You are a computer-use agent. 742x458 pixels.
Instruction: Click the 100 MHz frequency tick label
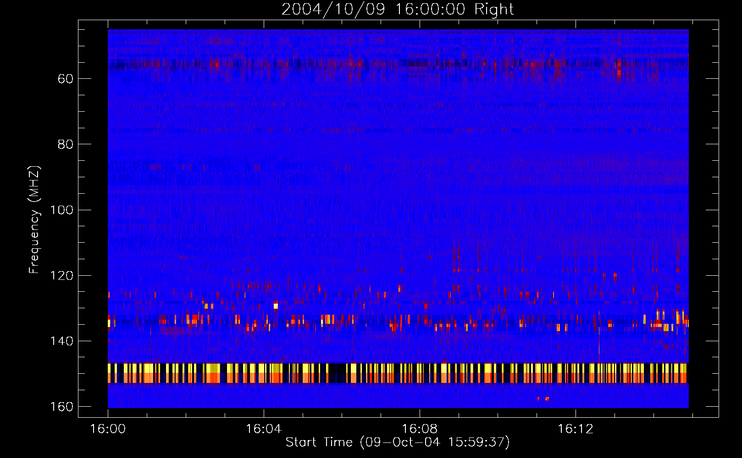pyautogui.click(x=61, y=210)
